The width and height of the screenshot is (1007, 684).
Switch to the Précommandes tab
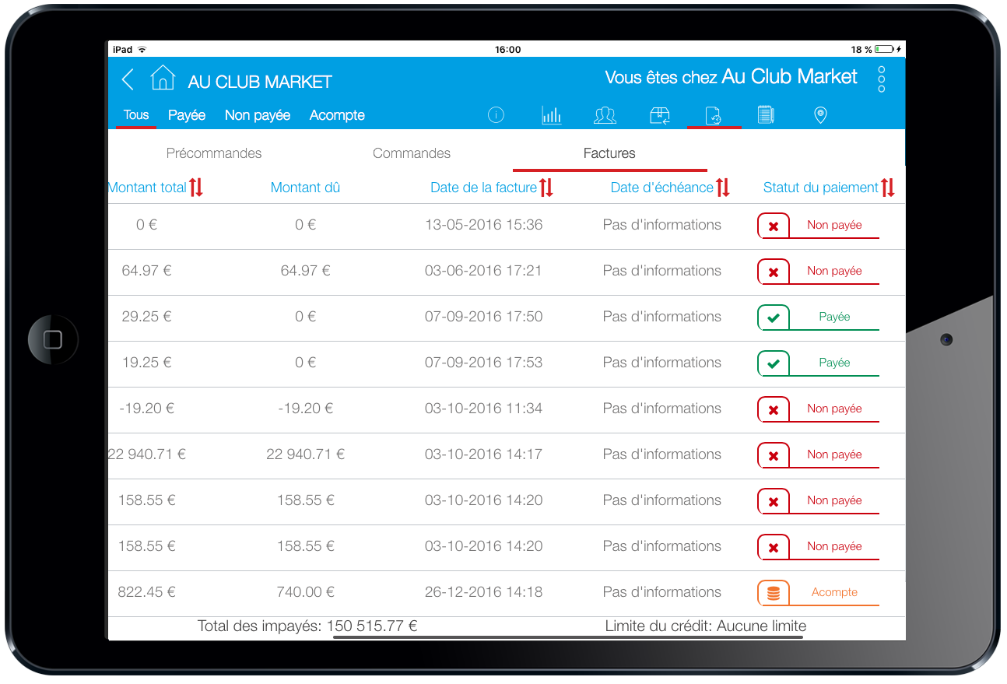tap(214, 153)
